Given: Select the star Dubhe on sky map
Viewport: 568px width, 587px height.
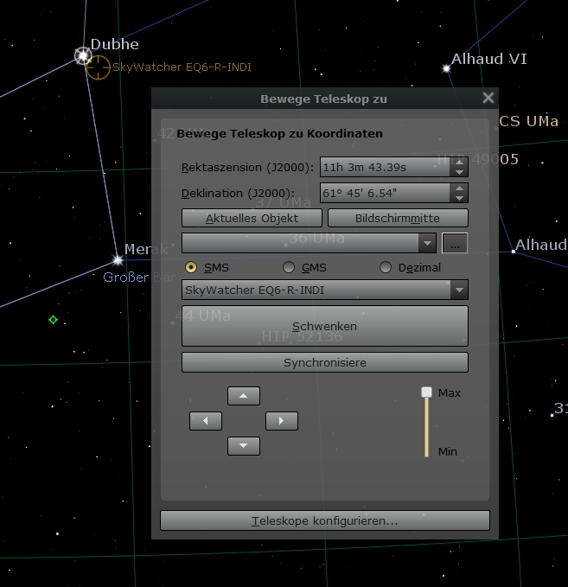Looking at the screenshot, I should click(83, 56).
